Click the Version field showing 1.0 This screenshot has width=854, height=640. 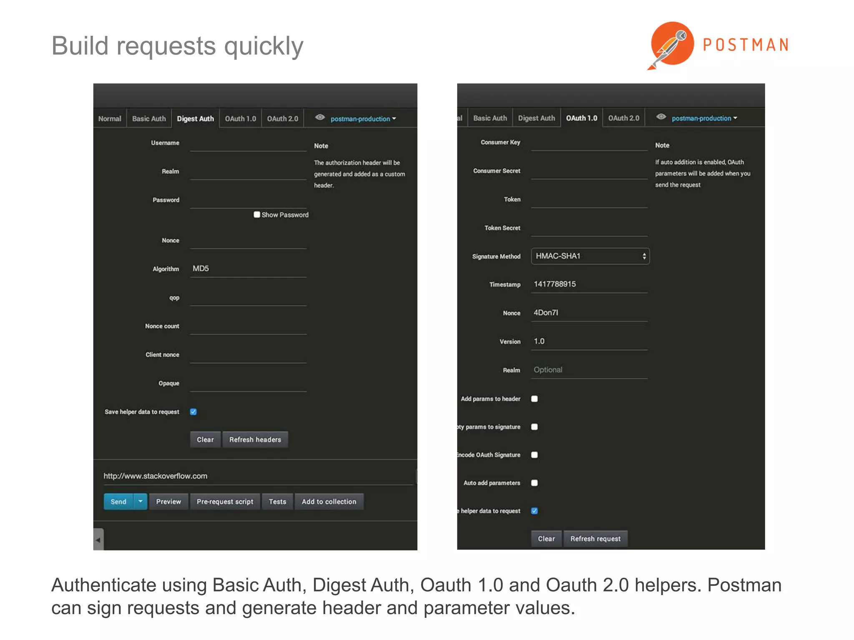coord(589,342)
